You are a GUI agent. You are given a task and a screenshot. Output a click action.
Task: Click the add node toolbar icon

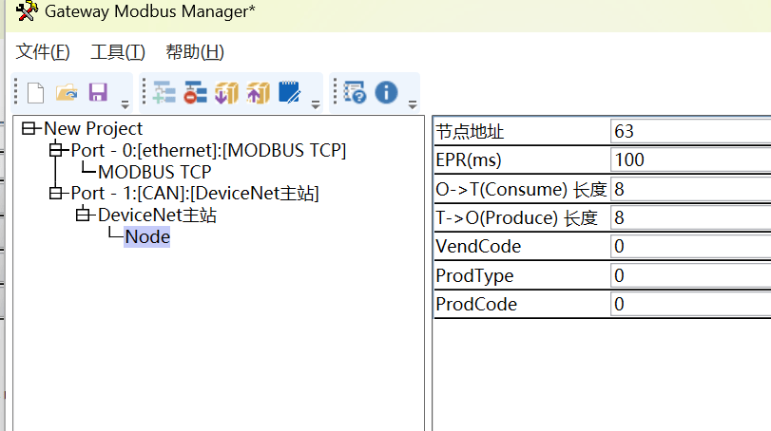click(x=164, y=92)
